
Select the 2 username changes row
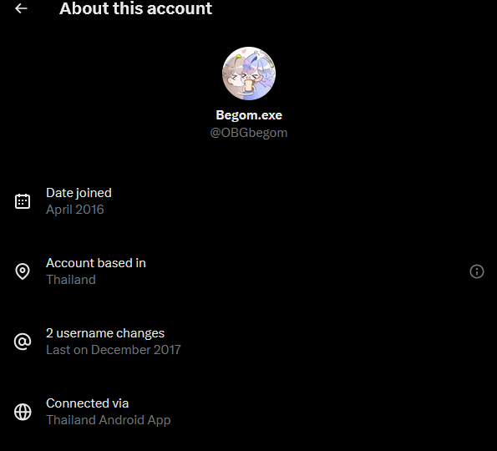click(249, 342)
